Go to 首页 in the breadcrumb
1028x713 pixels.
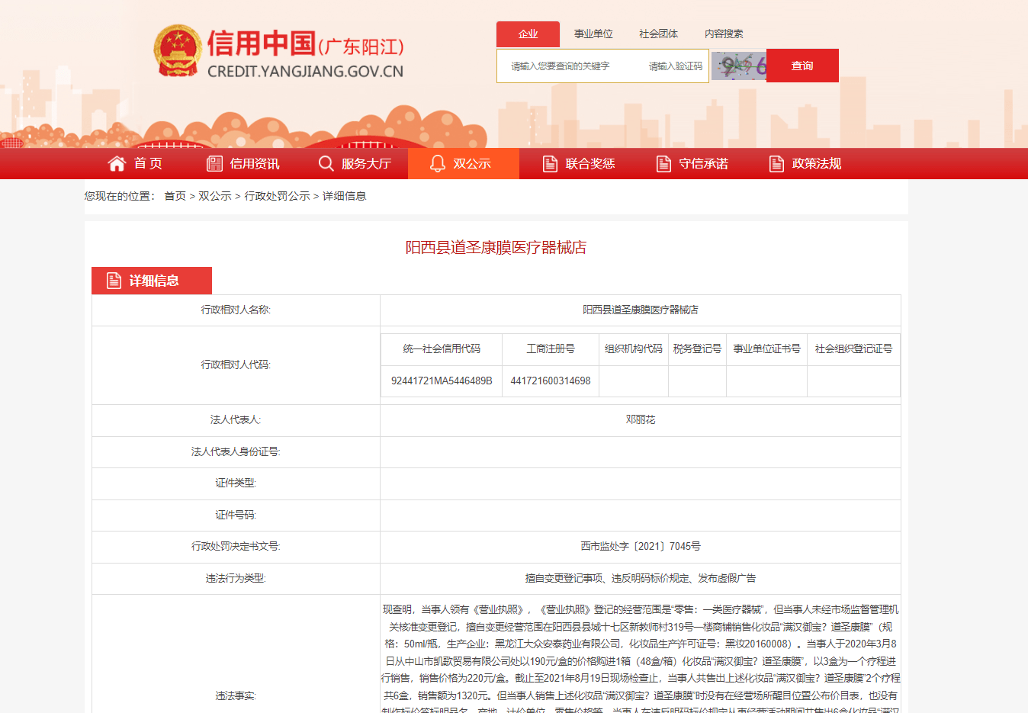coord(175,196)
